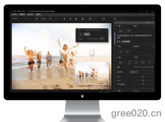Toggle the grid overlay icon in toolbar

pyautogui.click(x=90, y=19)
